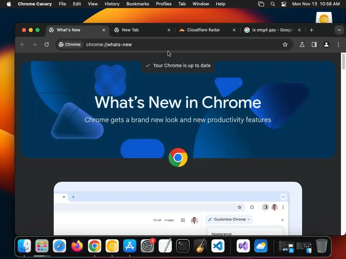Open a new tab with plus button
Screen dimensions: 346x259
[312, 30]
